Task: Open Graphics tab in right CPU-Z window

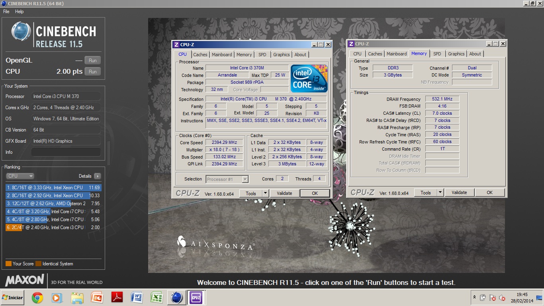Action: (x=456, y=54)
